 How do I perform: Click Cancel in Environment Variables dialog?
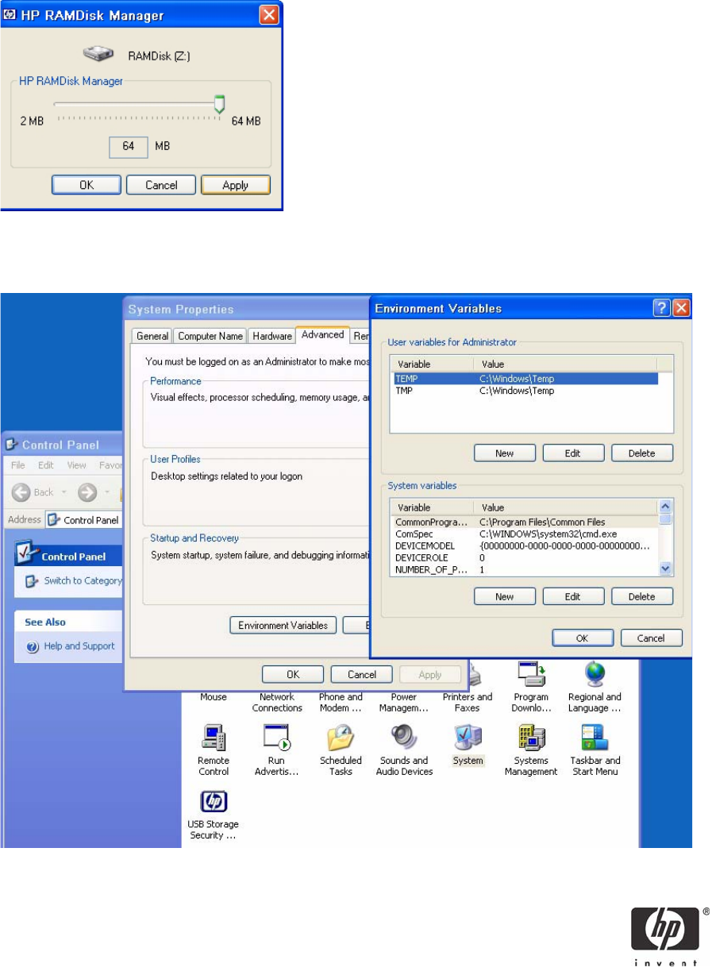[x=651, y=638]
